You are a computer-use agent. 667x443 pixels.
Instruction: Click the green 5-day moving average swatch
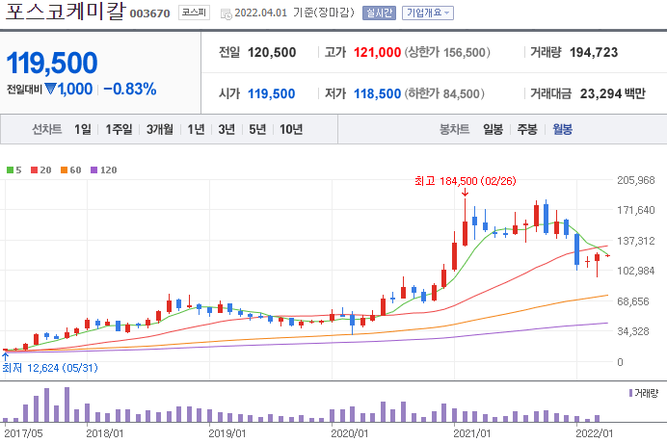click(x=11, y=170)
